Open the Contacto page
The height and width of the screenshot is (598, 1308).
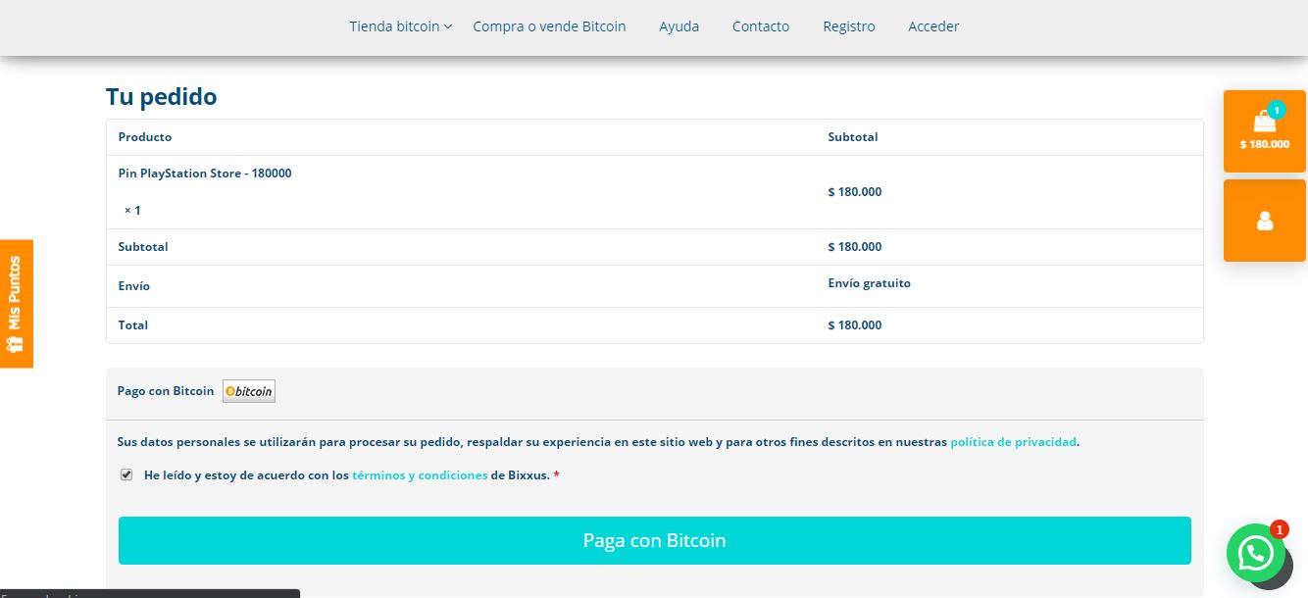(761, 26)
